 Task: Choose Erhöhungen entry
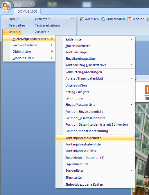coord(95,98)
